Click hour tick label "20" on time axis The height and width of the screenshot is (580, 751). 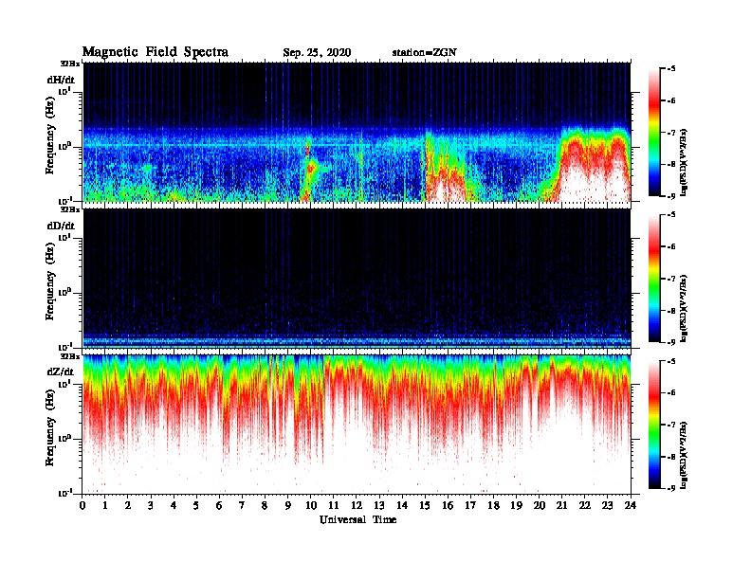tap(540, 505)
